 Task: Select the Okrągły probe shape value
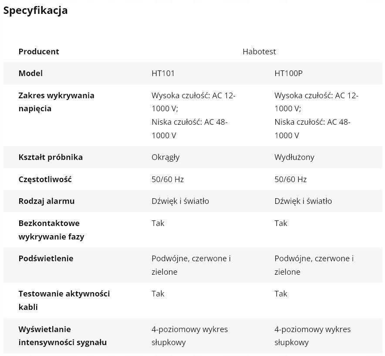coord(165,157)
